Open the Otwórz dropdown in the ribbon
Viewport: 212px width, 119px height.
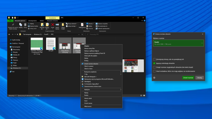click(90, 24)
